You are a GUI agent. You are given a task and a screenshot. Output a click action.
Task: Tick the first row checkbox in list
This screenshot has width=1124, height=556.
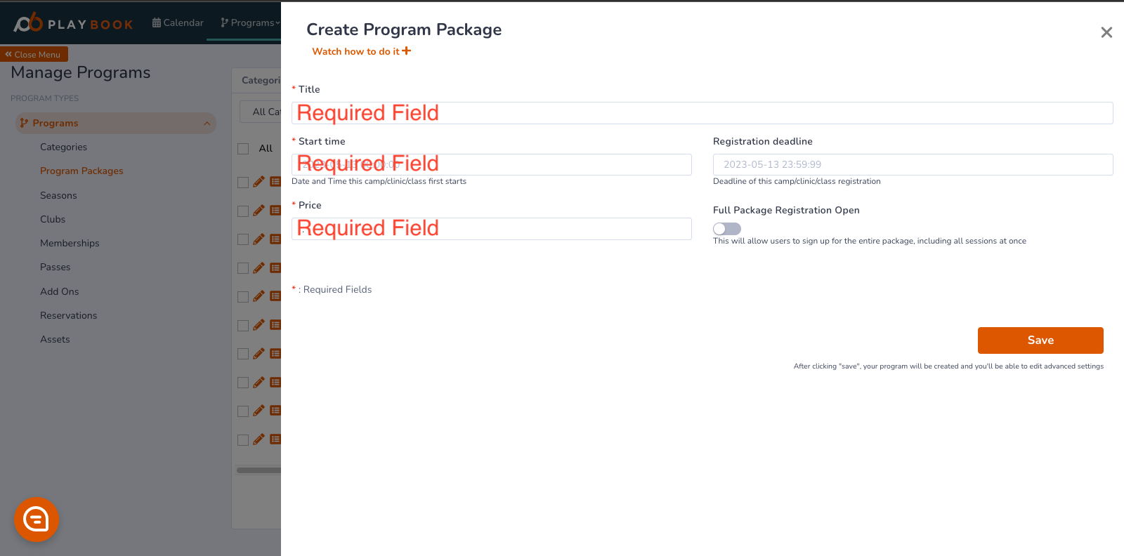243,183
